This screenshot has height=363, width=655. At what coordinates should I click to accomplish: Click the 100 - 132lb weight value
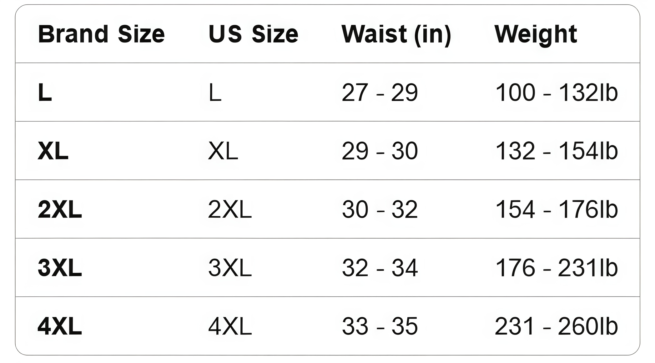(557, 93)
